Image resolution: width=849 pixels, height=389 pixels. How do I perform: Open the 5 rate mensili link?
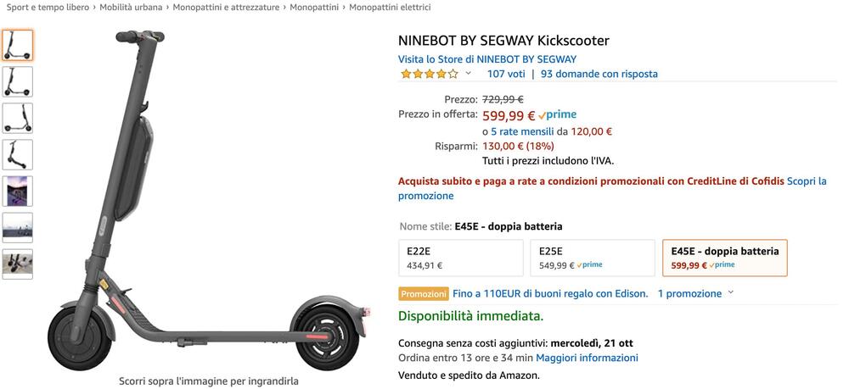[x=522, y=131]
